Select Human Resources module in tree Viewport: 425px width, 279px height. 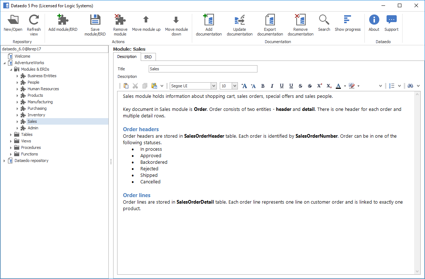[x=43, y=89]
